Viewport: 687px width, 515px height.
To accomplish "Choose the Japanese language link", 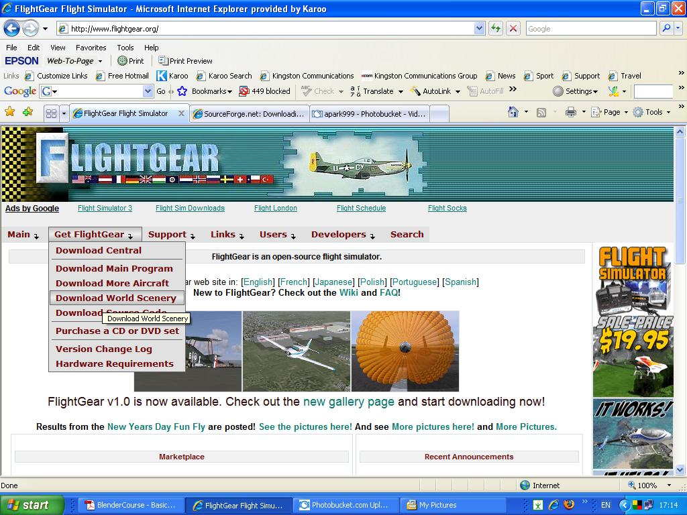I will (333, 282).
